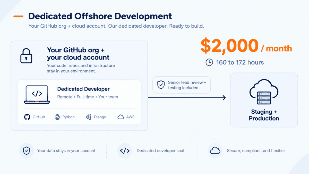Click Dedicated developer seat text
Viewport: 309px width, 174px height.
(x=161, y=151)
